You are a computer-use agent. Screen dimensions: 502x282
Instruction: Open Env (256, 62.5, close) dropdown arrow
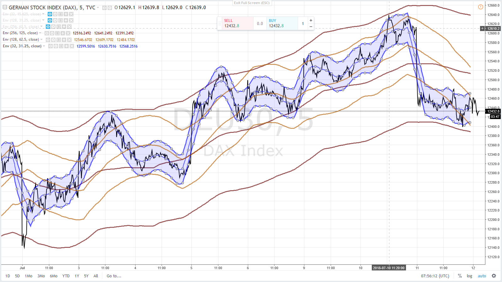click(41, 27)
